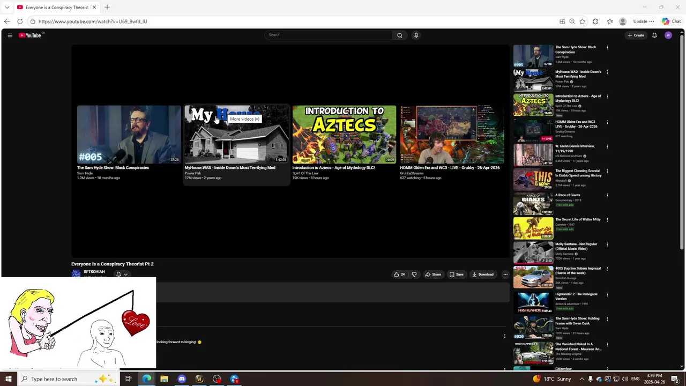Open options for the pinned comment
The width and height of the screenshot is (686, 386).
[x=504, y=336]
